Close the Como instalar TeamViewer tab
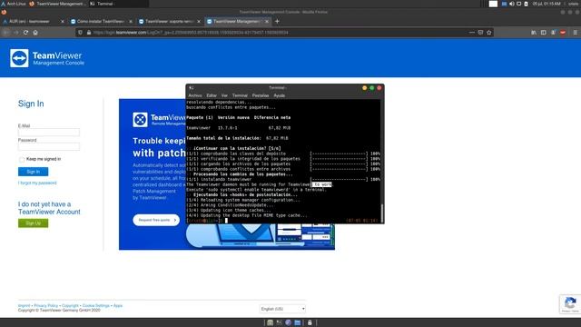581x327 pixels. 131,22
